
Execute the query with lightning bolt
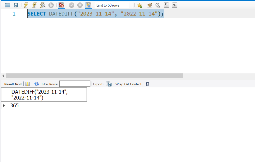26,5
